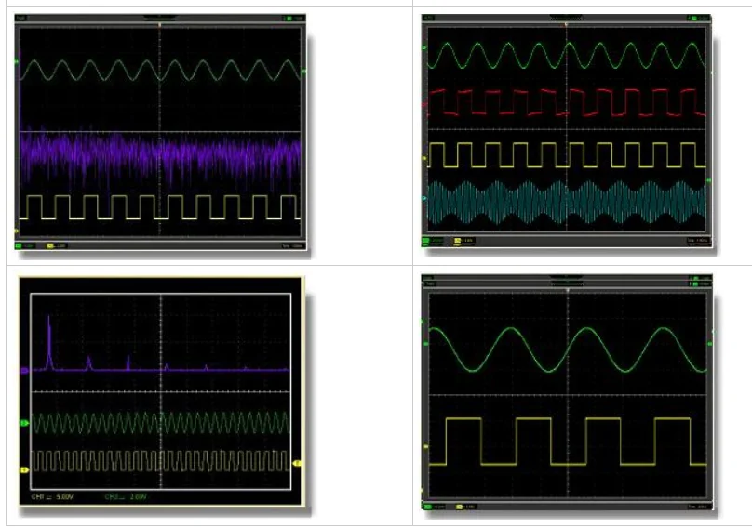Click the green trigger level marker on the four-channel capture's right edge
752x527 pixels.
pos(709,180)
